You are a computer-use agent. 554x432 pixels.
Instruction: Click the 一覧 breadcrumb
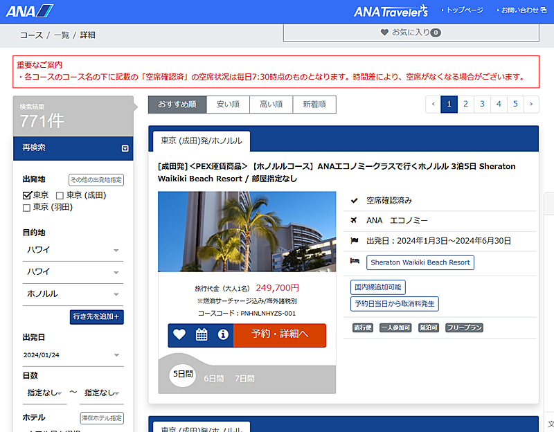[x=62, y=35]
